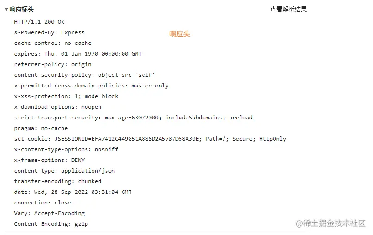Select the cache-control: no-cache header line

[x=53, y=43]
